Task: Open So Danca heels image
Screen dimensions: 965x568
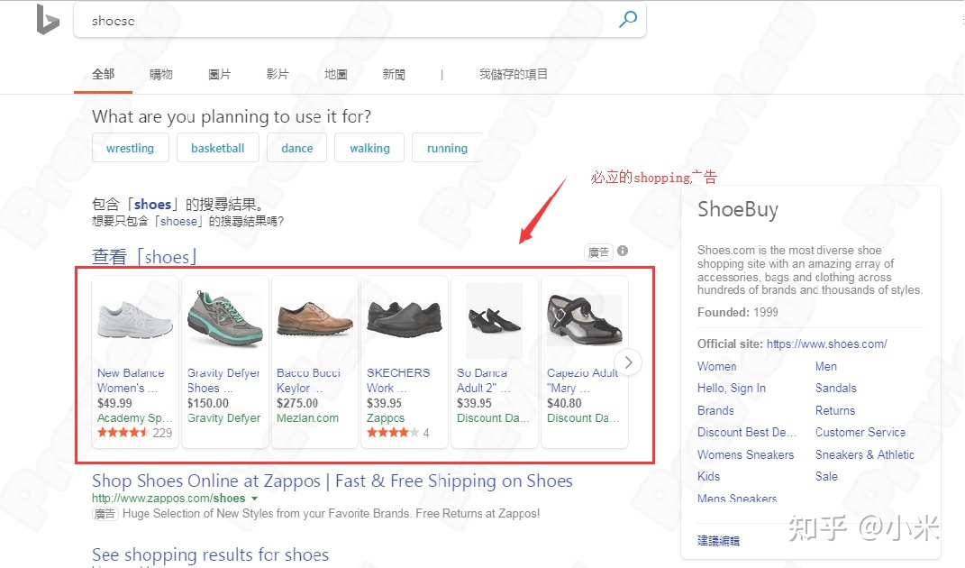Action: pos(494,320)
